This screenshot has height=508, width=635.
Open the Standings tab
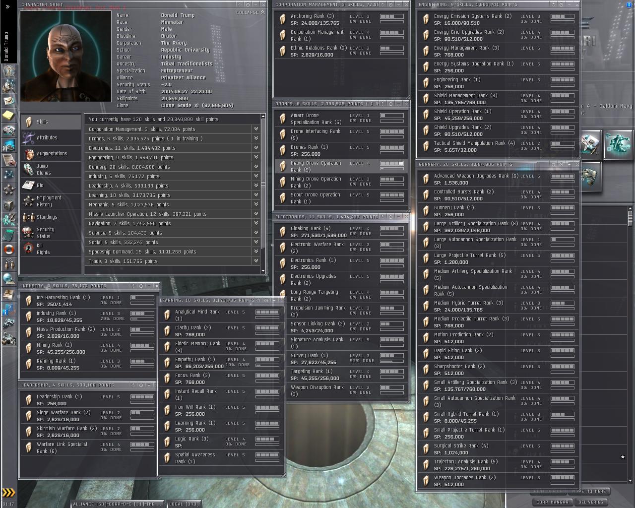(x=51, y=217)
